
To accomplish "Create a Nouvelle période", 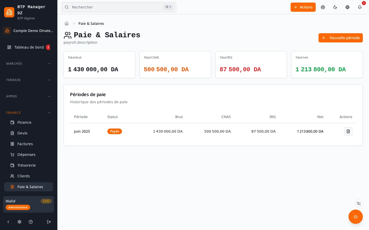I will pyautogui.click(x=341, y=38).
